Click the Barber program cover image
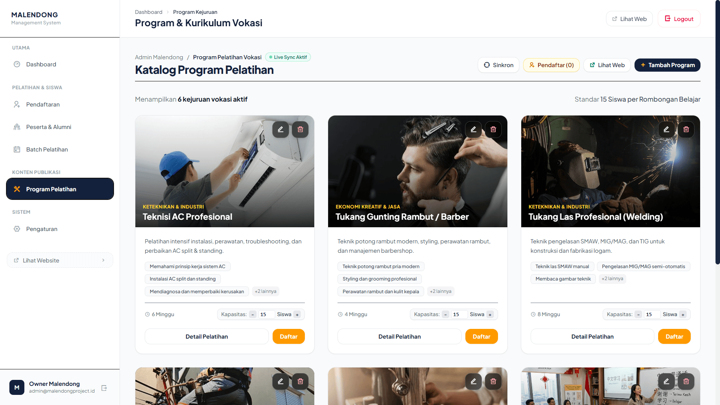This screenshot has width=720, height=405. click(x=418, y=171)
